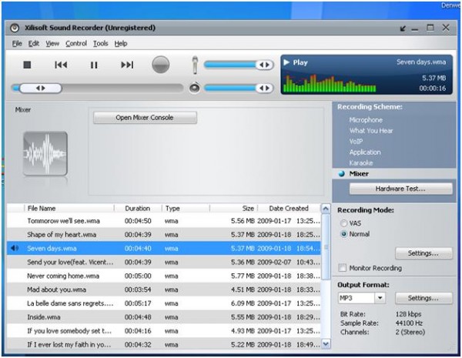Select Inside.wma in the list
Image resolution: width=462 pixels, height=358 pixels.
click(x=164, y=317)
